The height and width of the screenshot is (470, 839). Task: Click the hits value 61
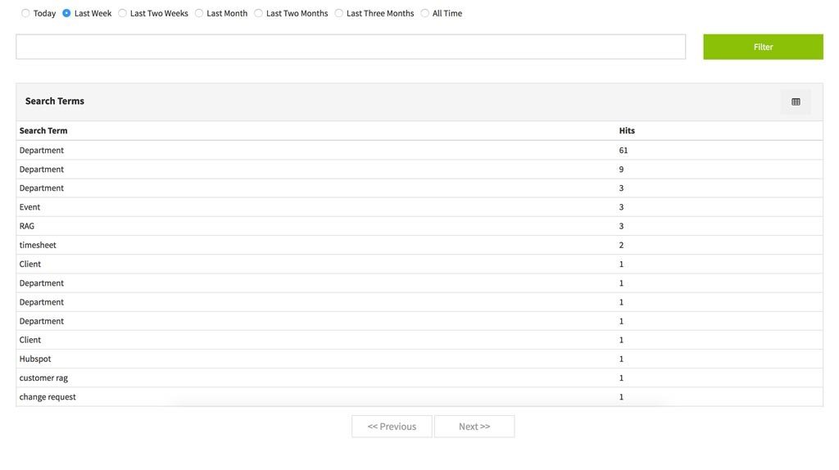[624, 150]
